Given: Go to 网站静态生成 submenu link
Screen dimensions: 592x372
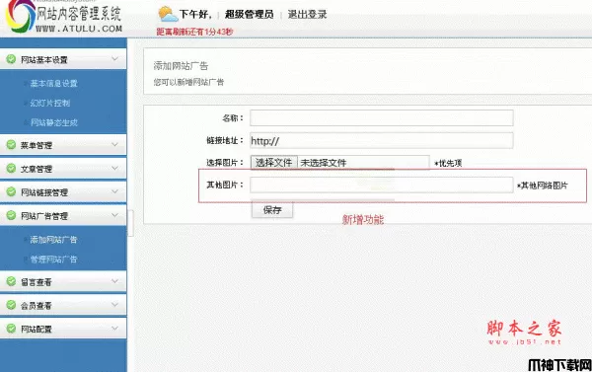Looking at the screenshot, I should coord(53,122).
